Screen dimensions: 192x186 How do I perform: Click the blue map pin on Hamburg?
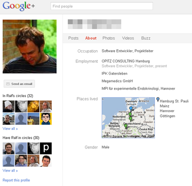131,108
